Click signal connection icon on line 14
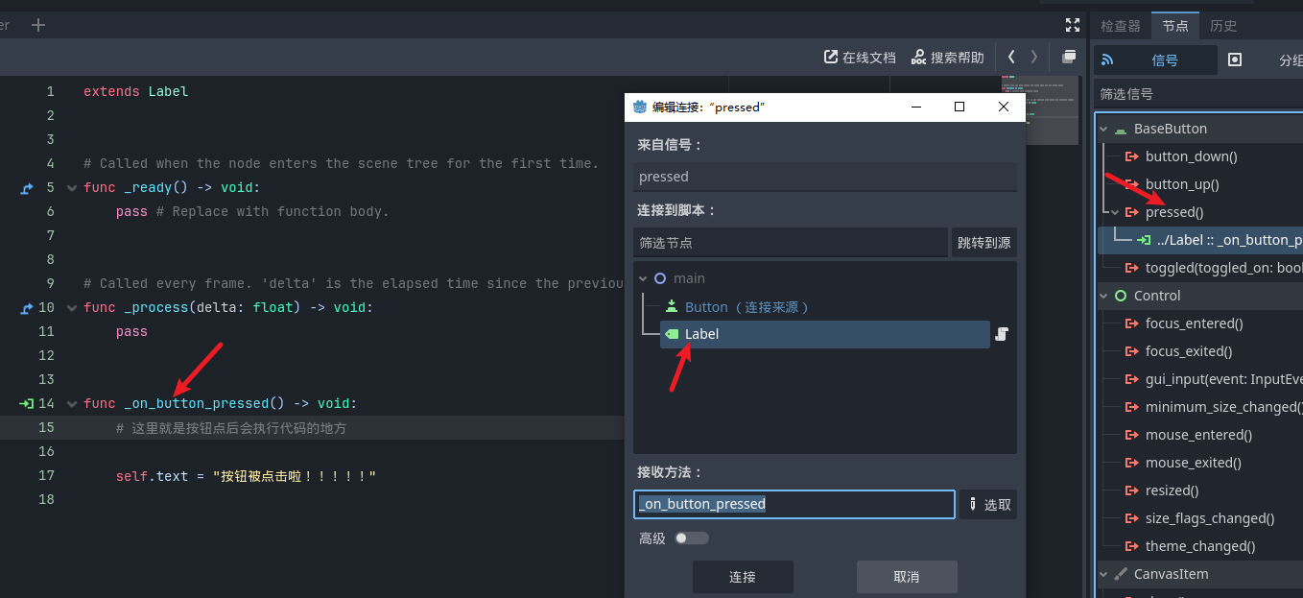The image size is (1303, 598). (x=26, y=404)
